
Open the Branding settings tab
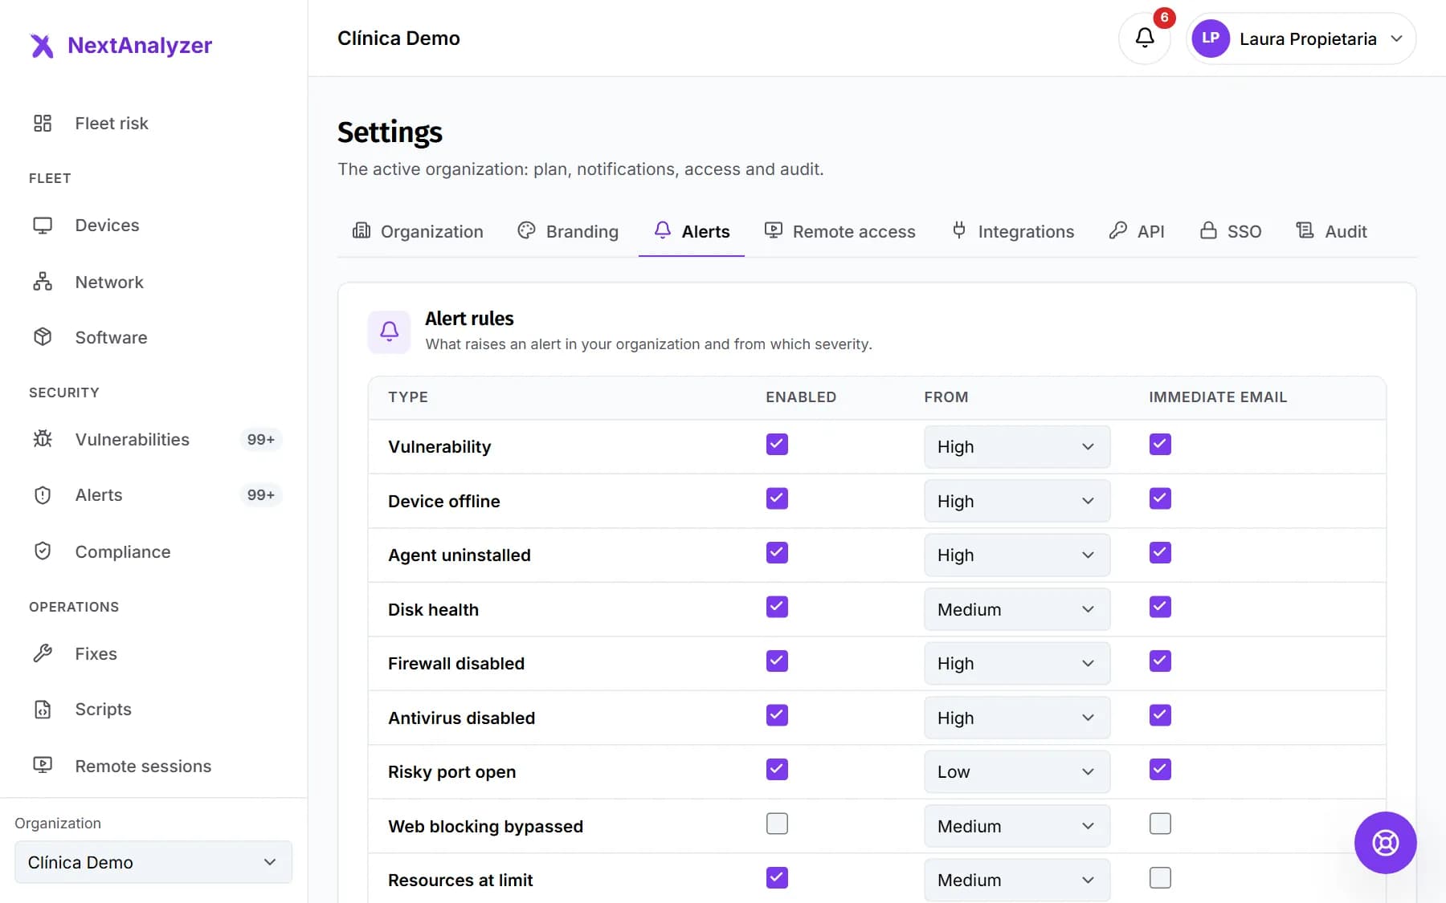[568, 231]
